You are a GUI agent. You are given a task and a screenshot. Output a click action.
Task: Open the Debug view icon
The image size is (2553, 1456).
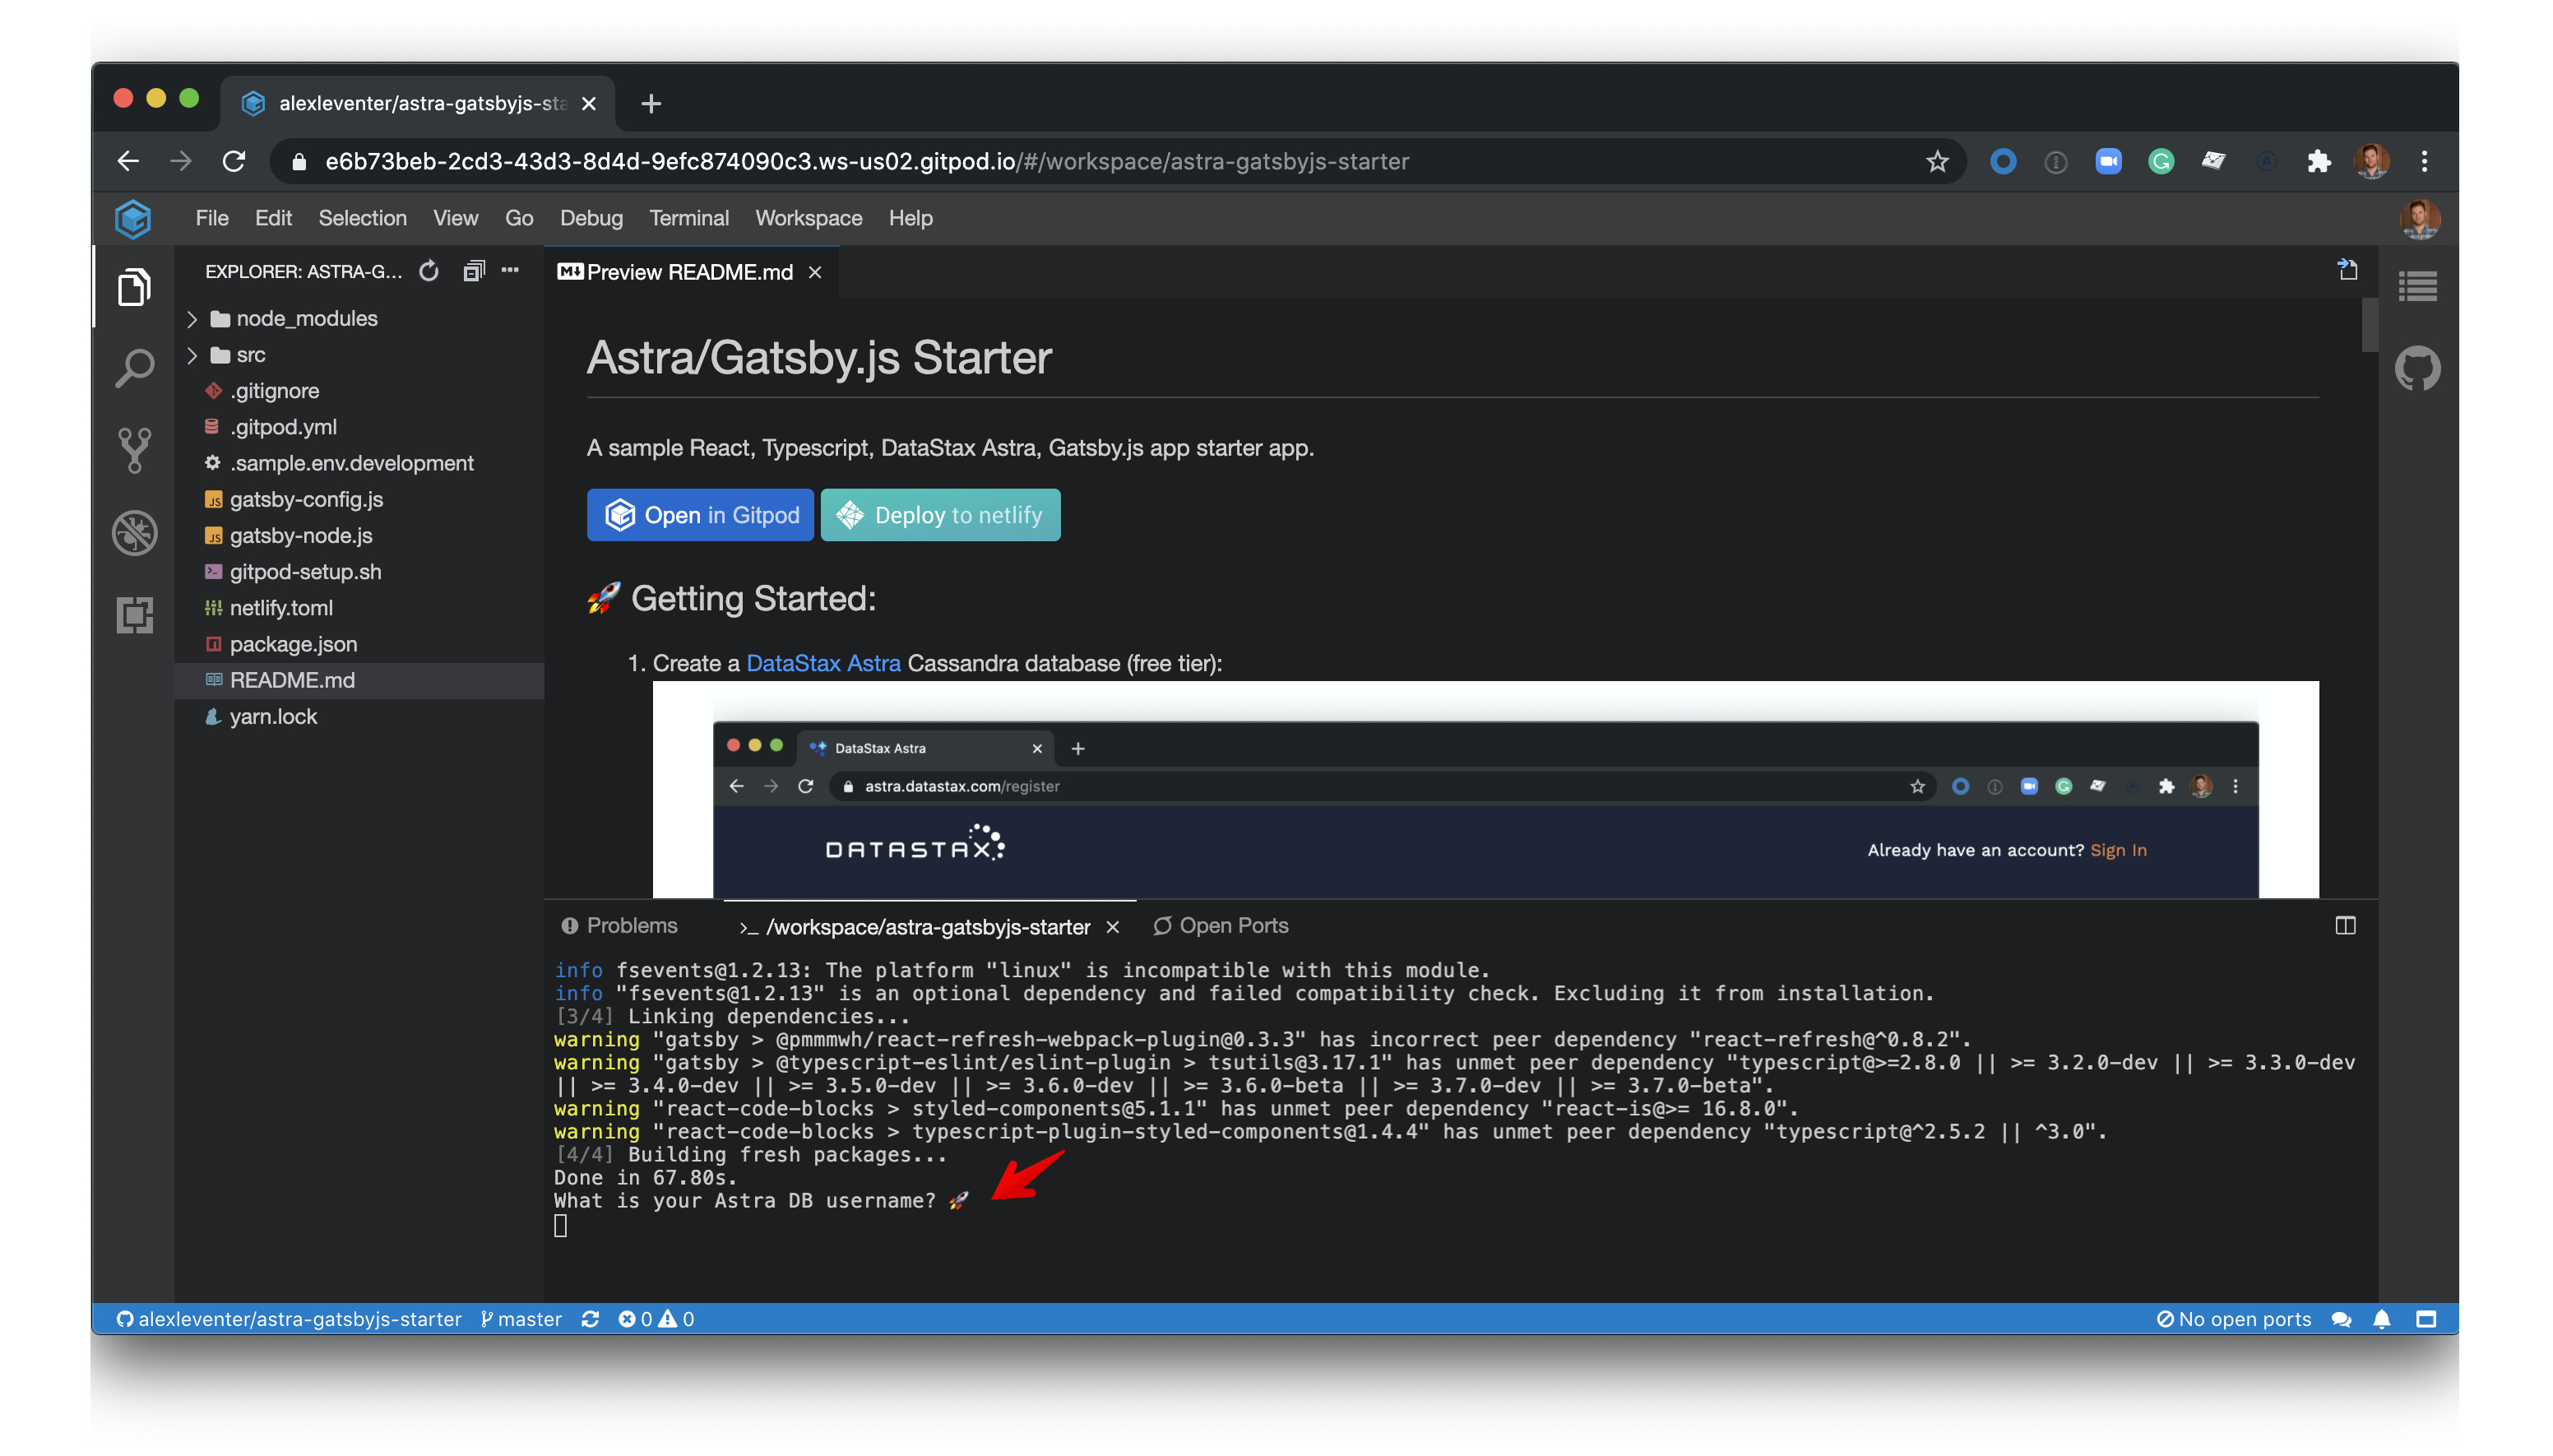click(x=134, y=533)
